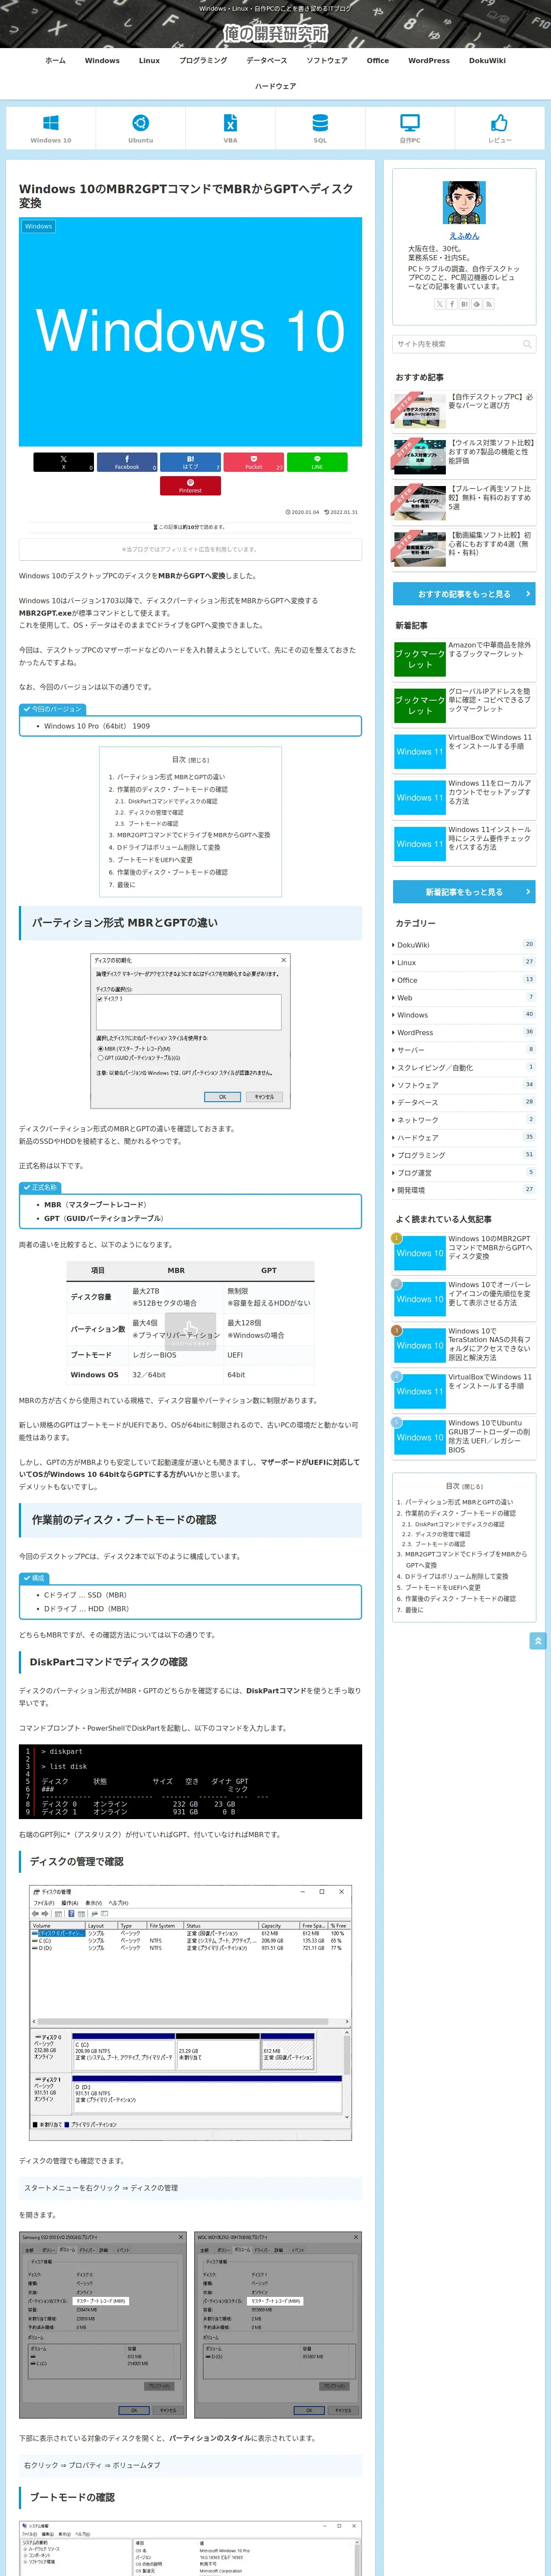
Task: Open the レビュー thumbs-up icon shortcut
Action: pos(499,128)
